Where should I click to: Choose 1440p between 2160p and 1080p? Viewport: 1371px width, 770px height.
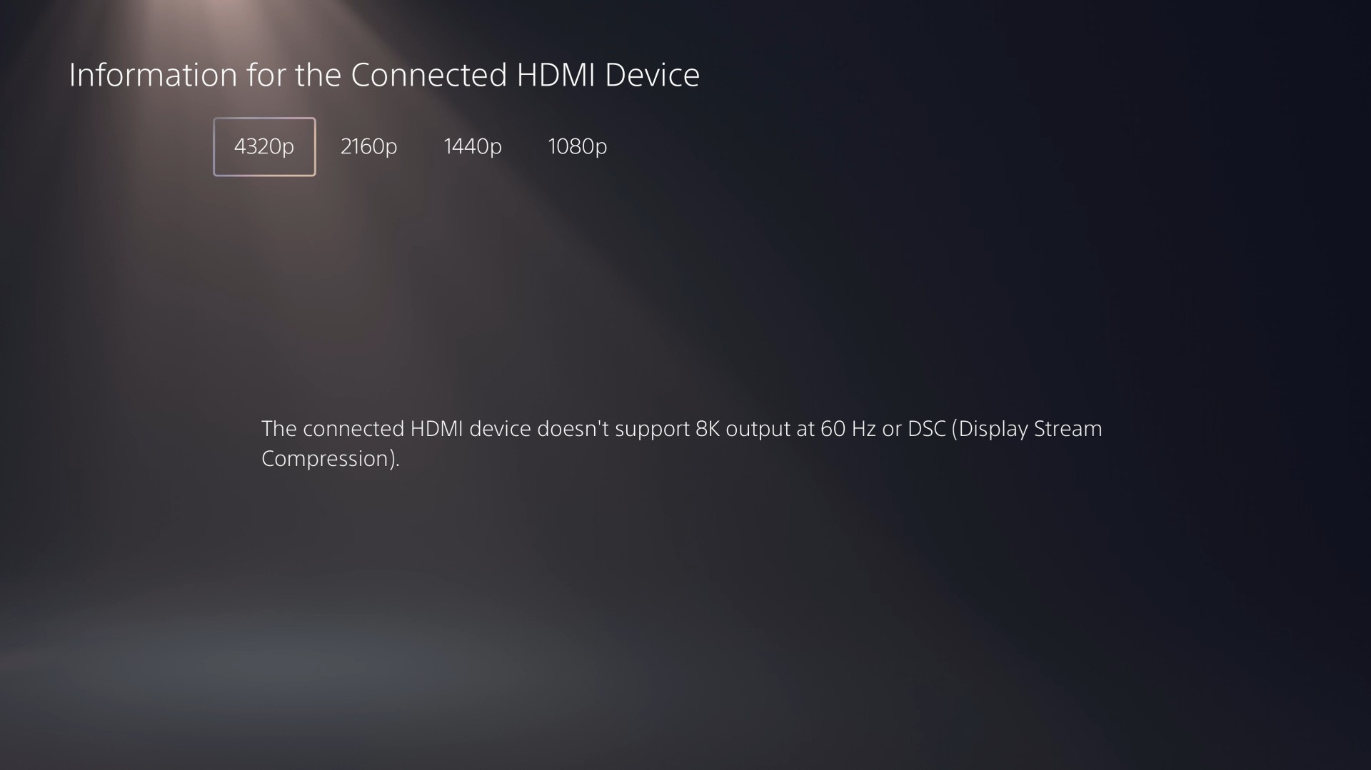pyautogui.click(x=473, y=146)
